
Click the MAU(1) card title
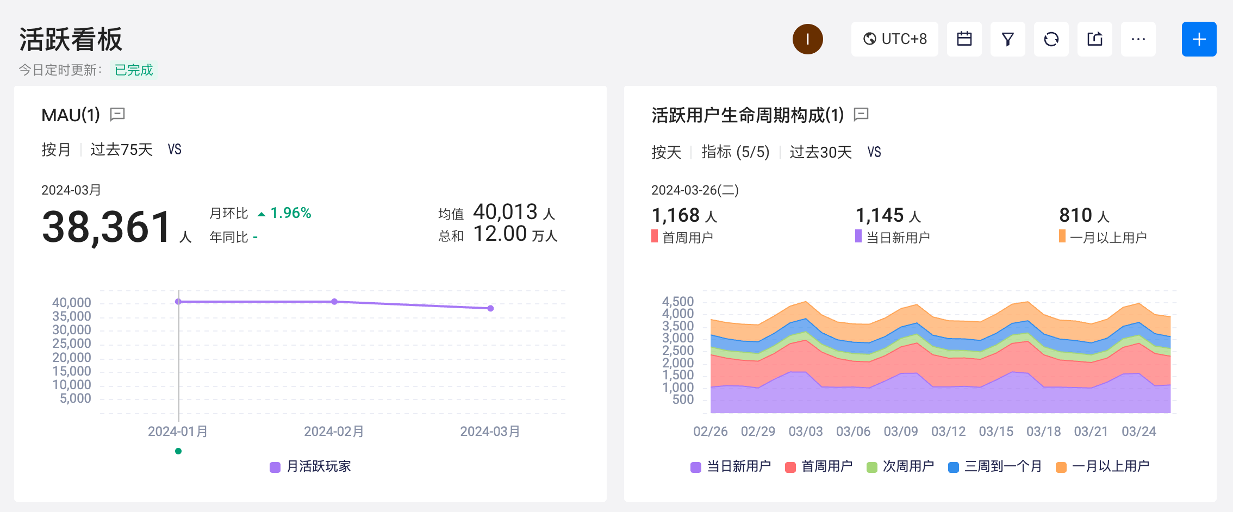pyautogui.click(x=71, y=115)
